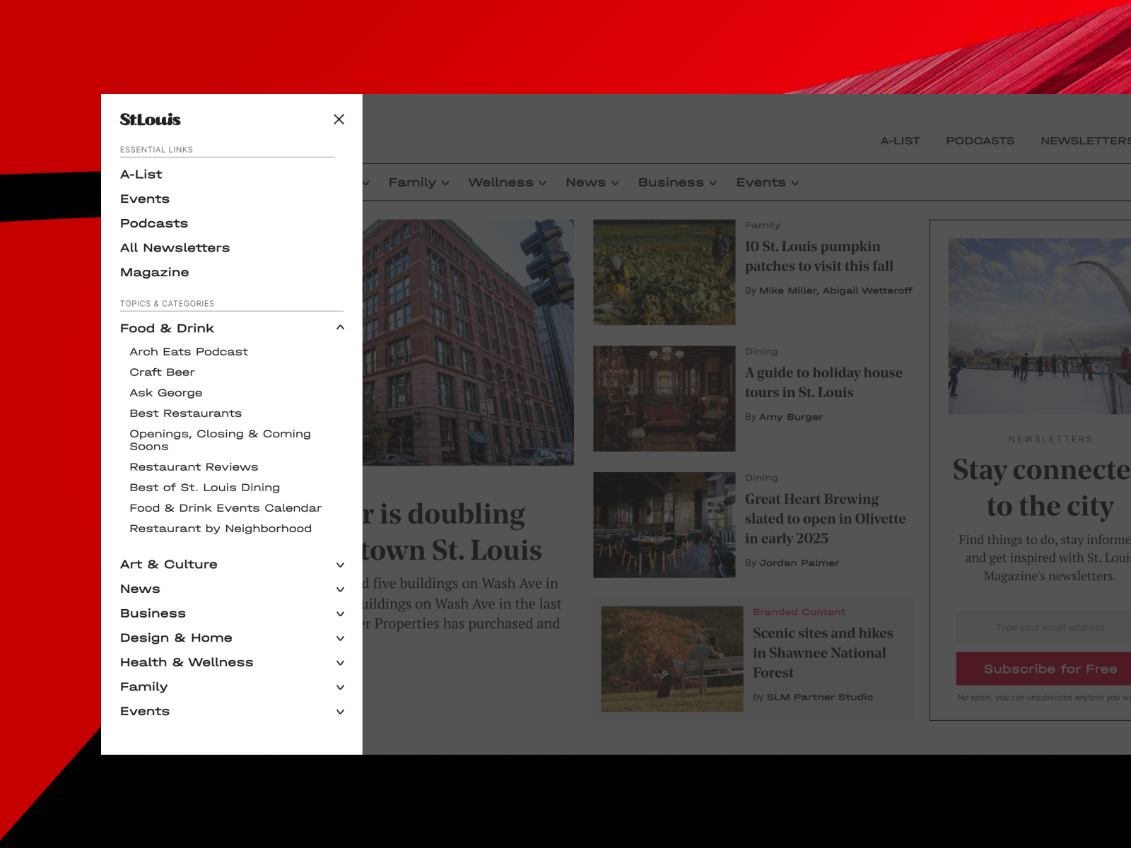
Task: Expand the Art & Culture chevron
Action: pos(340,565)
